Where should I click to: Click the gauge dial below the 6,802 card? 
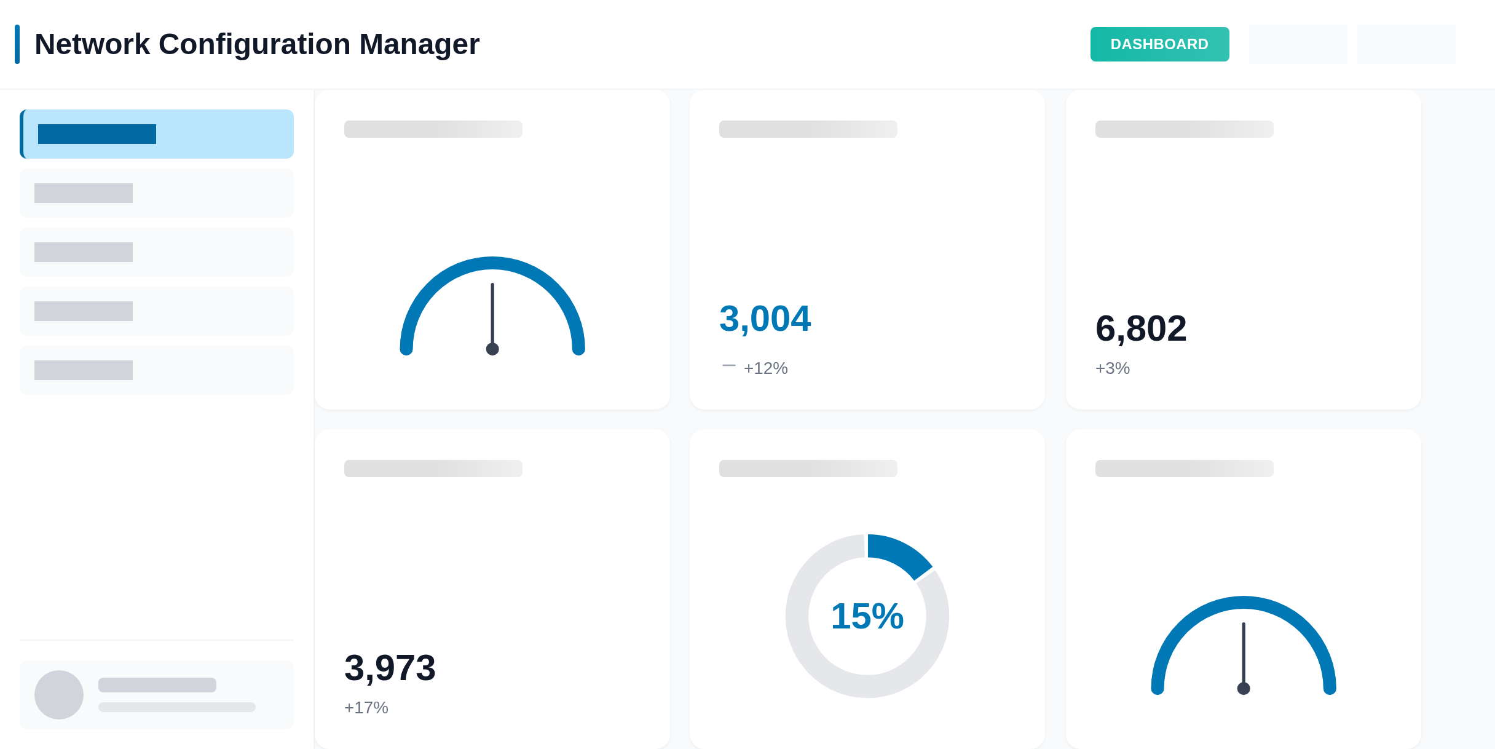tap(1243, 646)
